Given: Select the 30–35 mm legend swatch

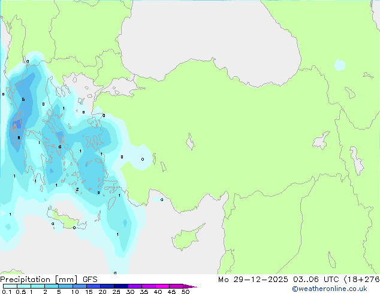Looking at the screenshot, I should (134, 286).
